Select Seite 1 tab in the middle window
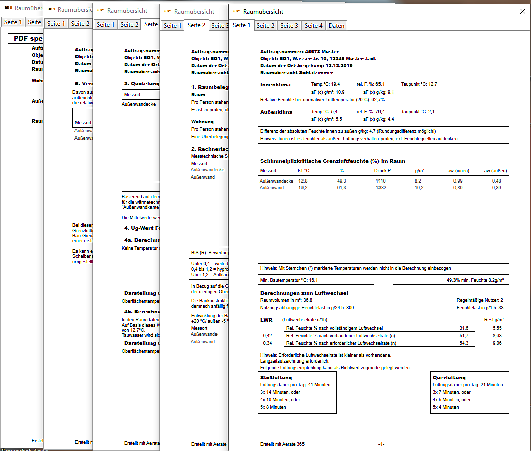The height and width of the screenshot is (451, 531). [105, 24]
